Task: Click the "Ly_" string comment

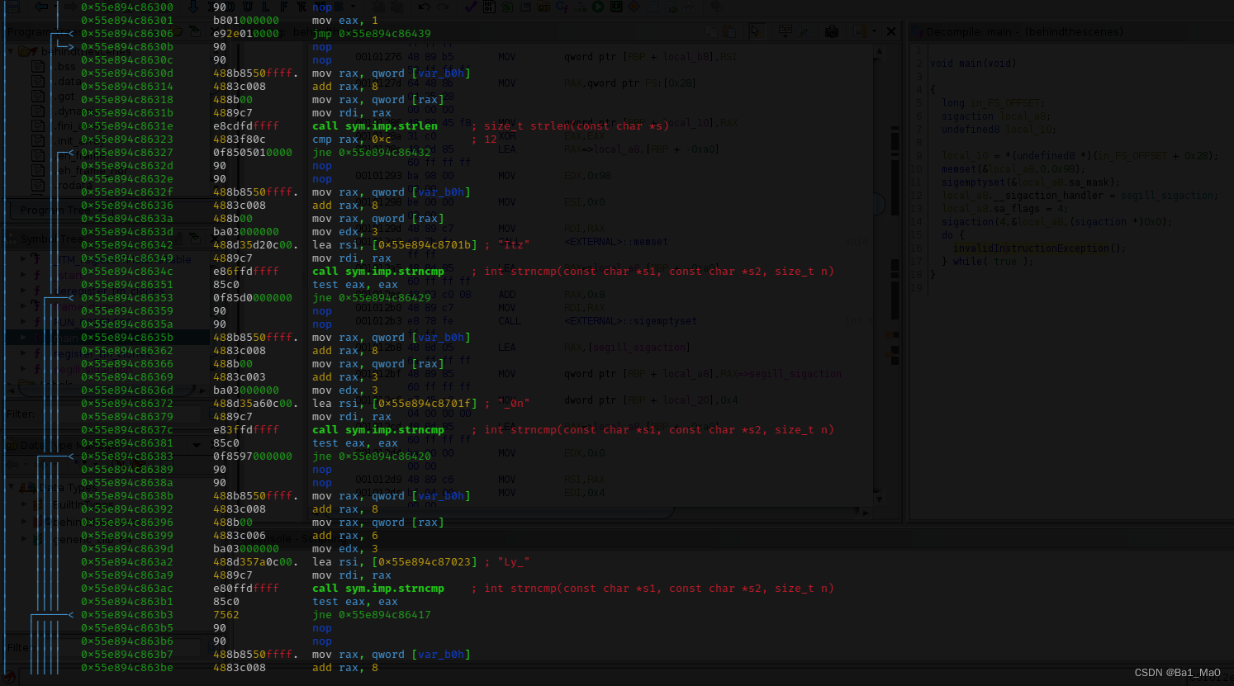Action: [x=514, y=562]
